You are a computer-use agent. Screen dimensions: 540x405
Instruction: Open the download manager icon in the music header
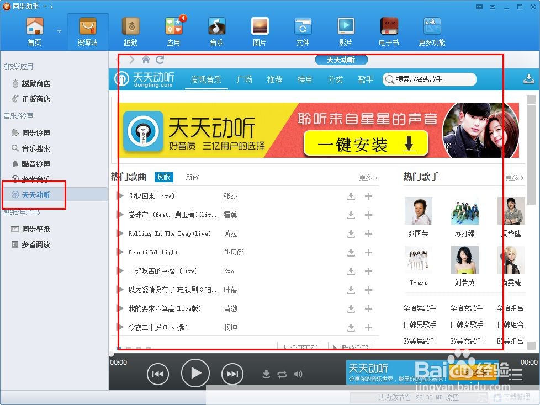pyautogui.click(x=528, y=79)
